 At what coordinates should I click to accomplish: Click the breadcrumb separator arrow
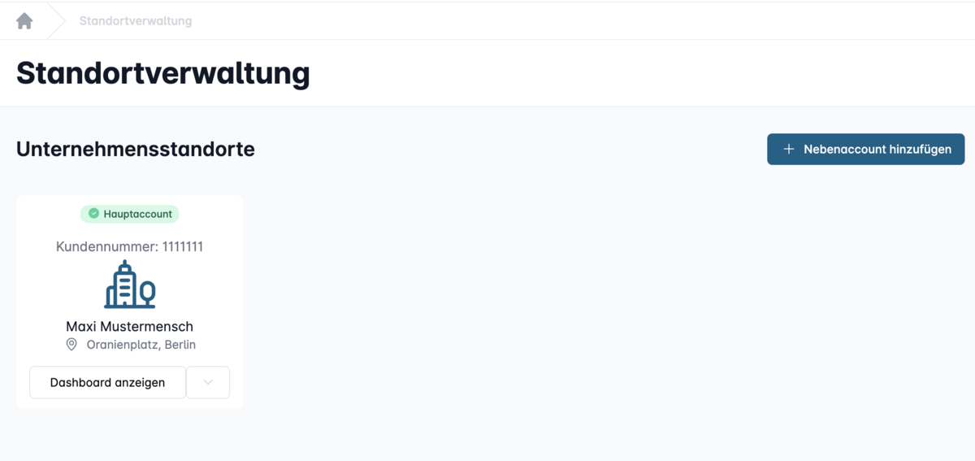57,21
